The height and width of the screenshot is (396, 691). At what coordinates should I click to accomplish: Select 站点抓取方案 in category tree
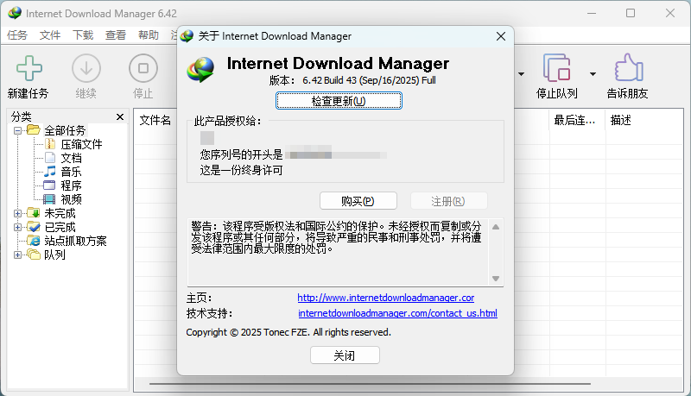pyautogui.click(x=75, y=241)
